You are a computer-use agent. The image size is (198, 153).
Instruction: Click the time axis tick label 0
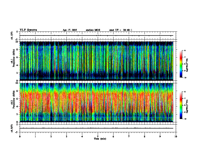click(x=20, y=136)
